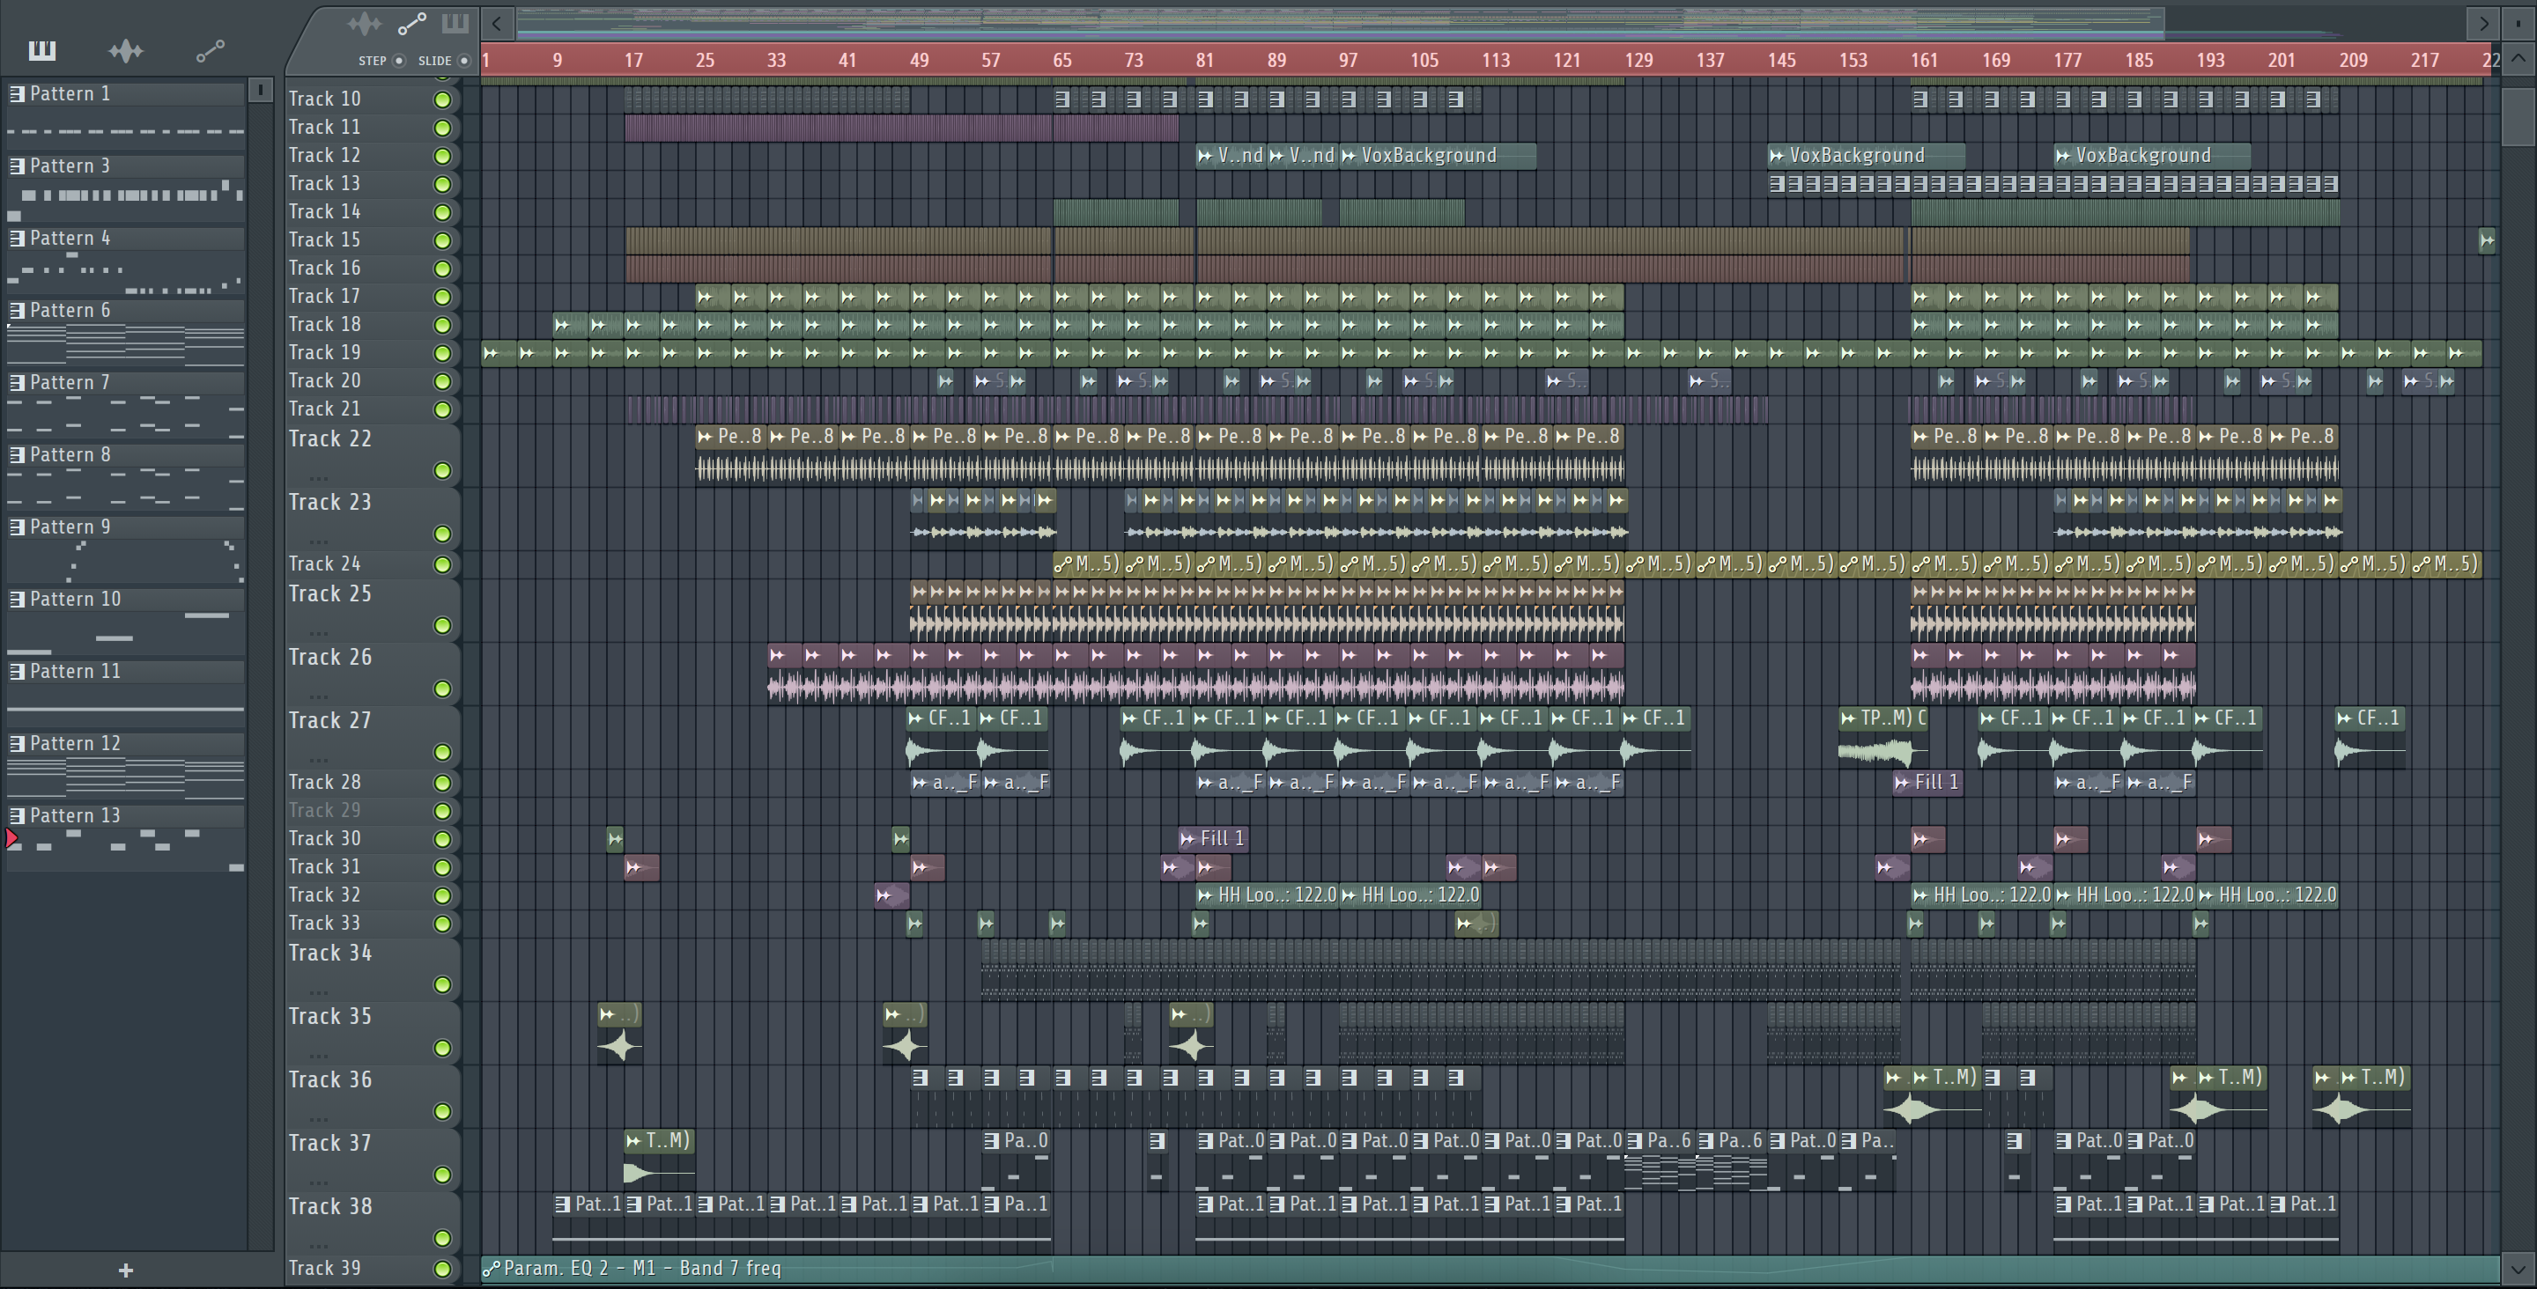Open the Pattern 8 header in the picker

pos(125,455)
